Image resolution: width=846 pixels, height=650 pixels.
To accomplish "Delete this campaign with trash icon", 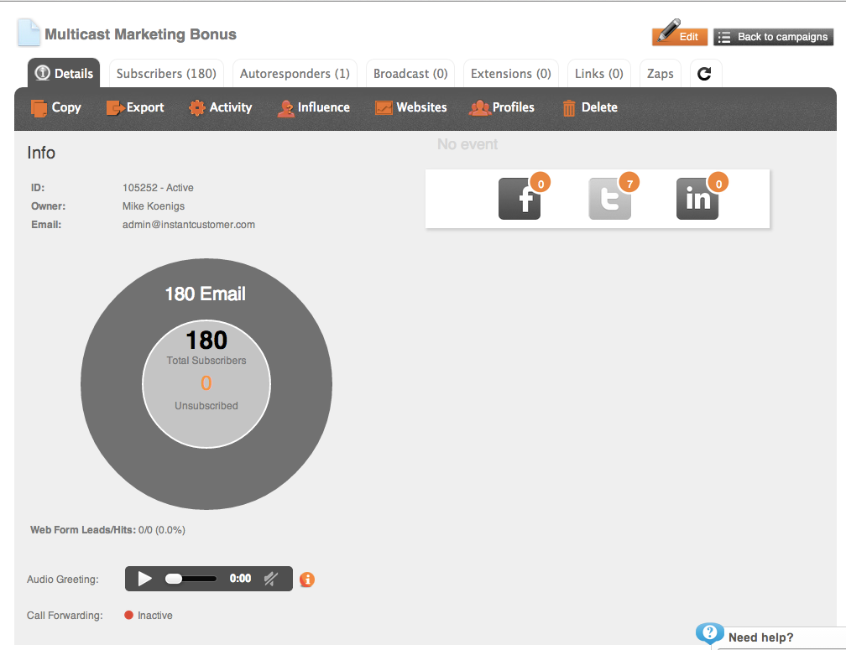I will point(590,108).
